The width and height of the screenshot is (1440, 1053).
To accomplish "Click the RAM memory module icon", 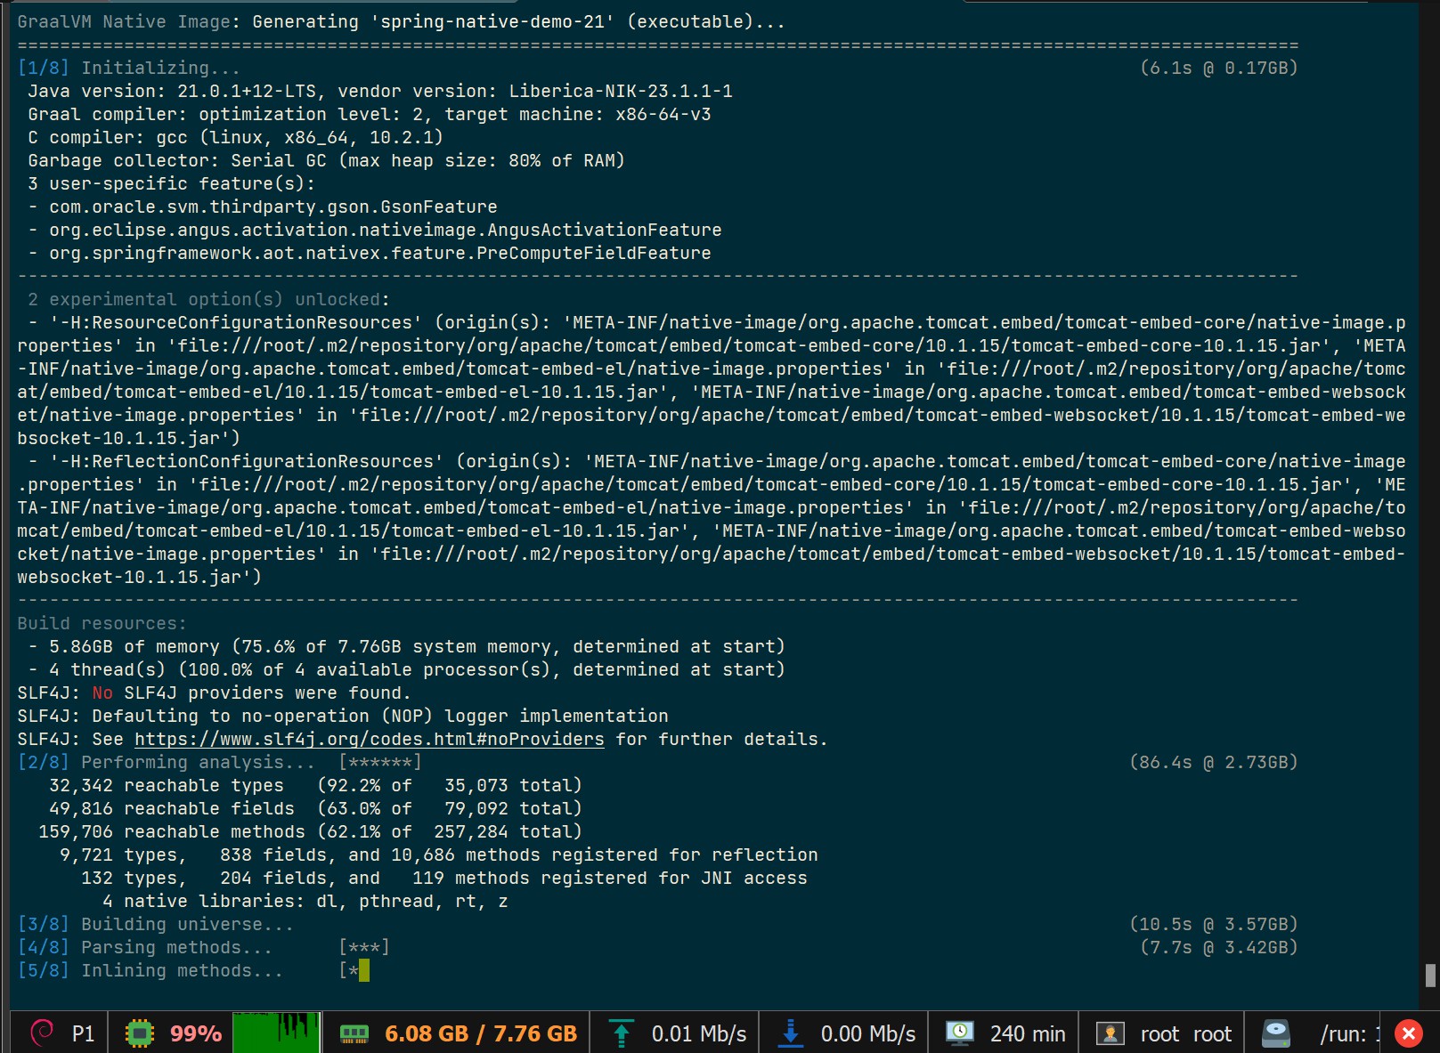I will [354, 1034].
